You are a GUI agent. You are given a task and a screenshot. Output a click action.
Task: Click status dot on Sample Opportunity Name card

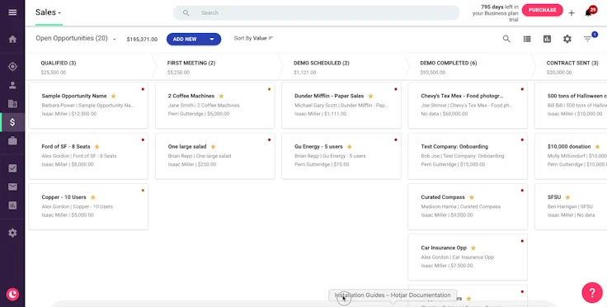pos(143,89)
